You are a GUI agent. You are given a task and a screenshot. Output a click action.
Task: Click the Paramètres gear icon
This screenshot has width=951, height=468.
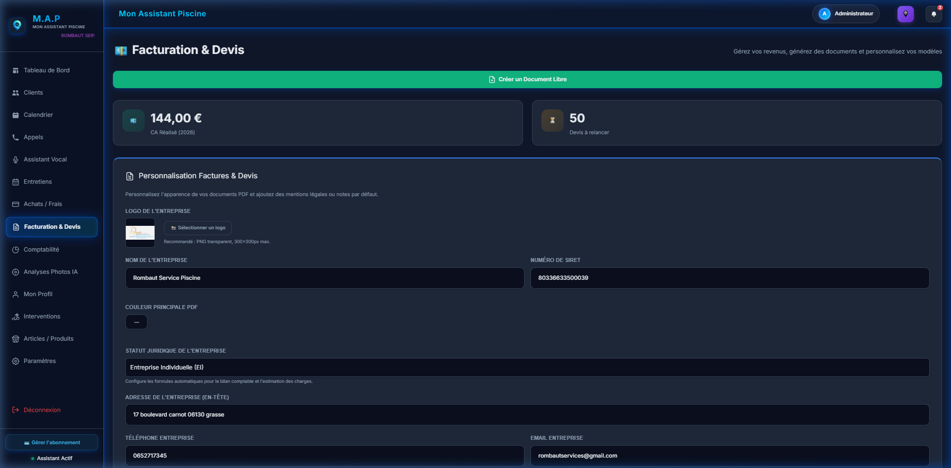pos(15,361)
